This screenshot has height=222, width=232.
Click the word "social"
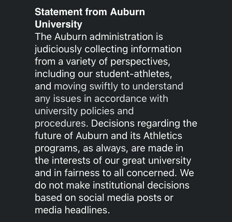click(x=91, y=198)
